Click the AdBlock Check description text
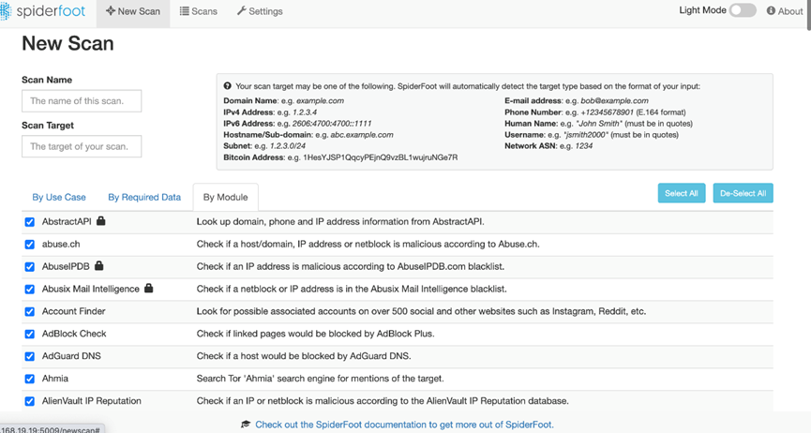Image resolution: width=811 pixels, height=433 pixels. 316,334
